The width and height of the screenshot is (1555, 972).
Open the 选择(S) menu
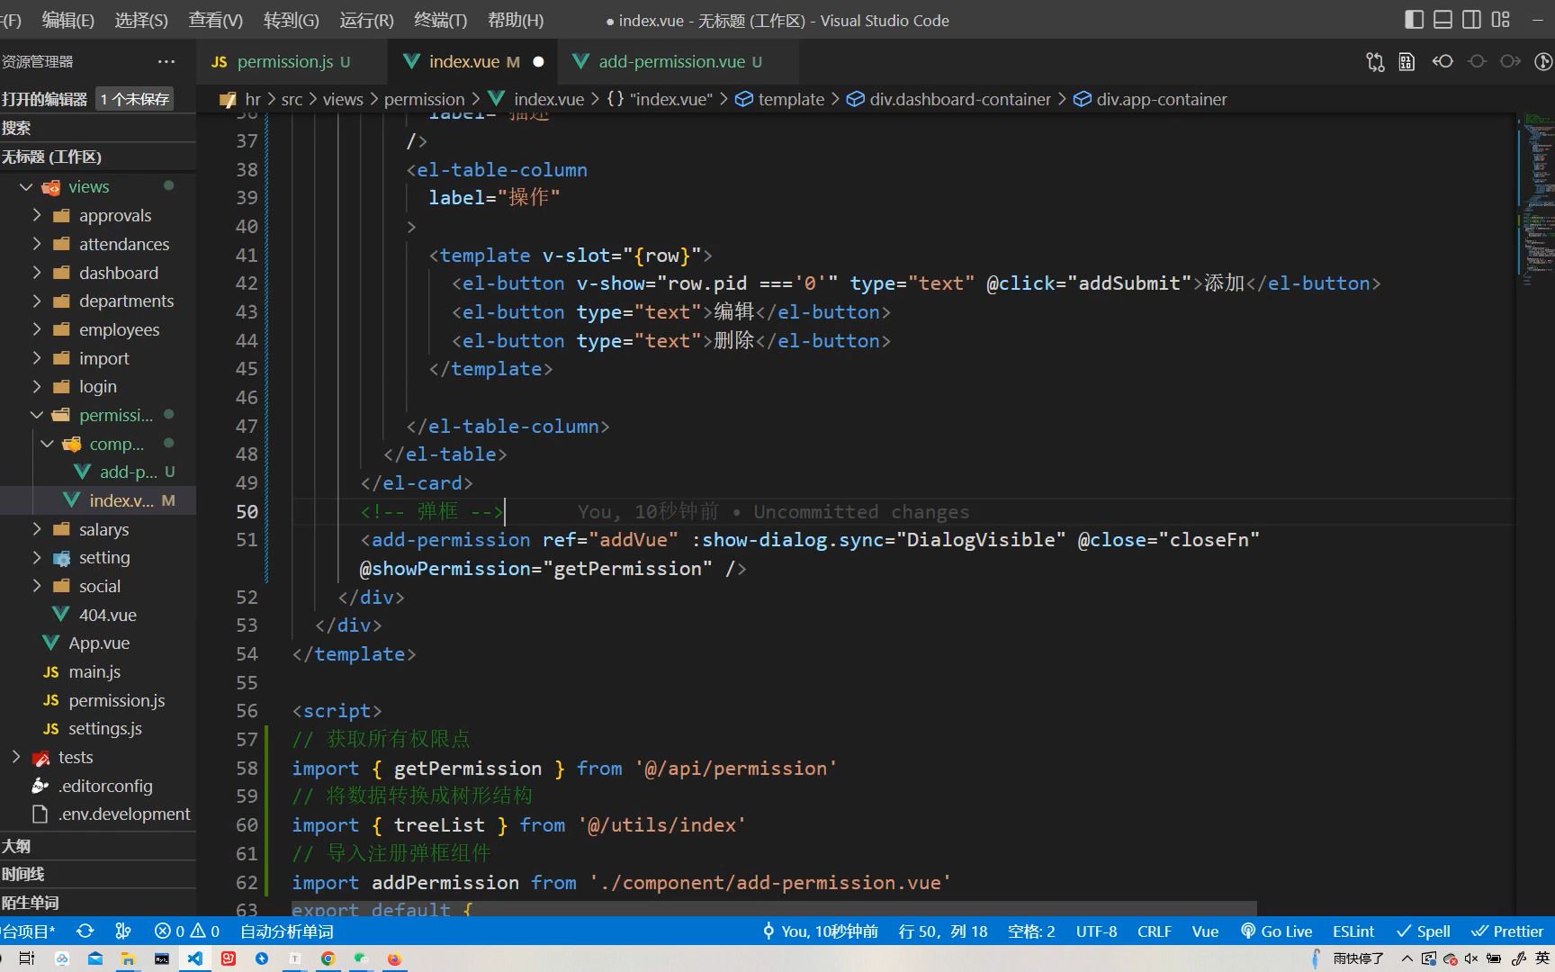(x=141, y=20)
